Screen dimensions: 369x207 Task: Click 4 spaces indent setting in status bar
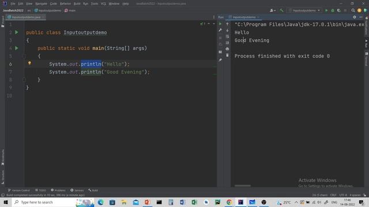click(x=355, y=195)
